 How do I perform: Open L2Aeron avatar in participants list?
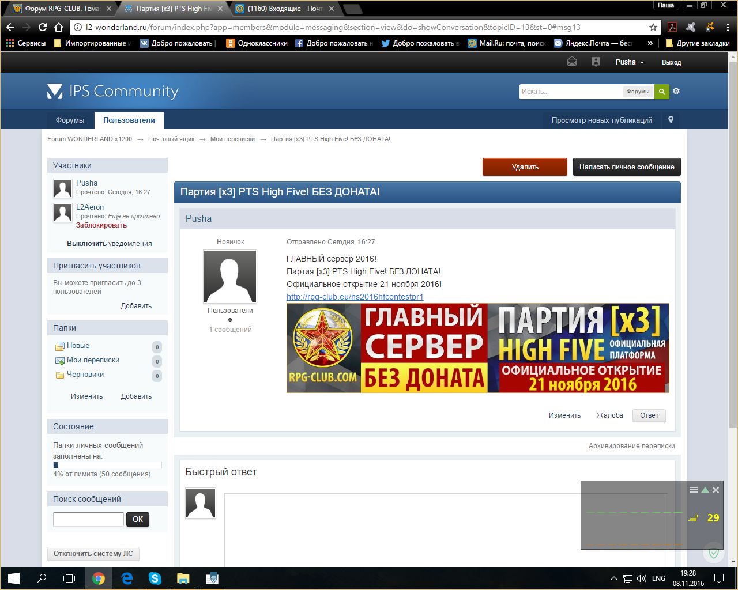click(62, 213)
